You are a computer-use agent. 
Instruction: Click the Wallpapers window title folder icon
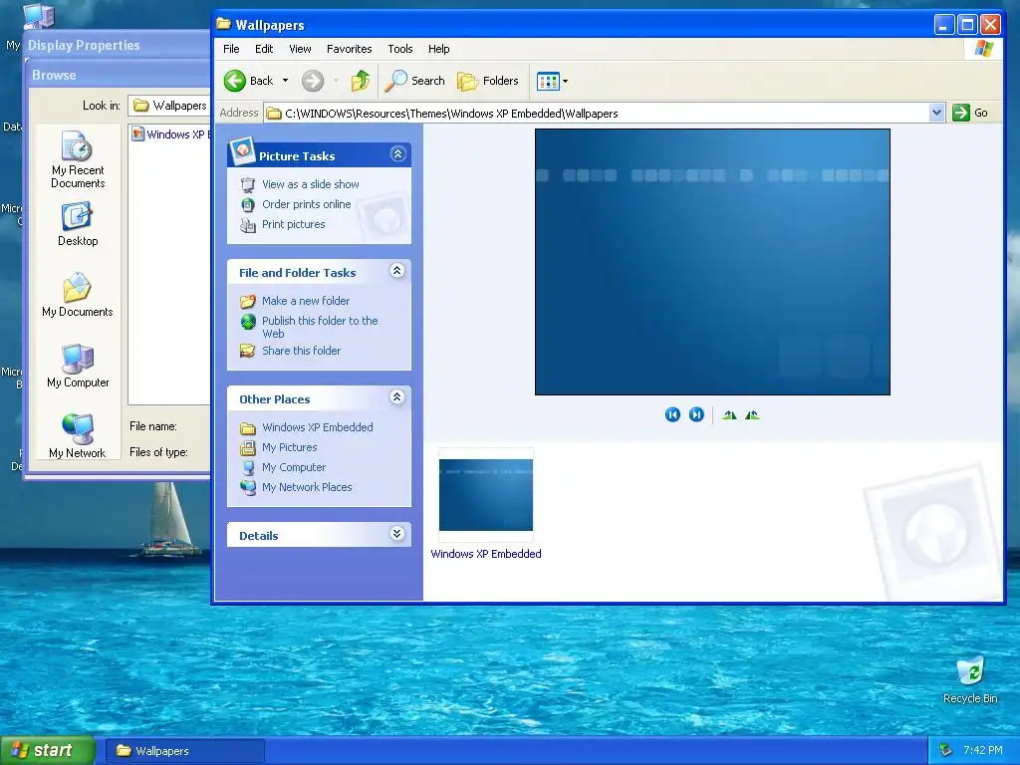224,24
